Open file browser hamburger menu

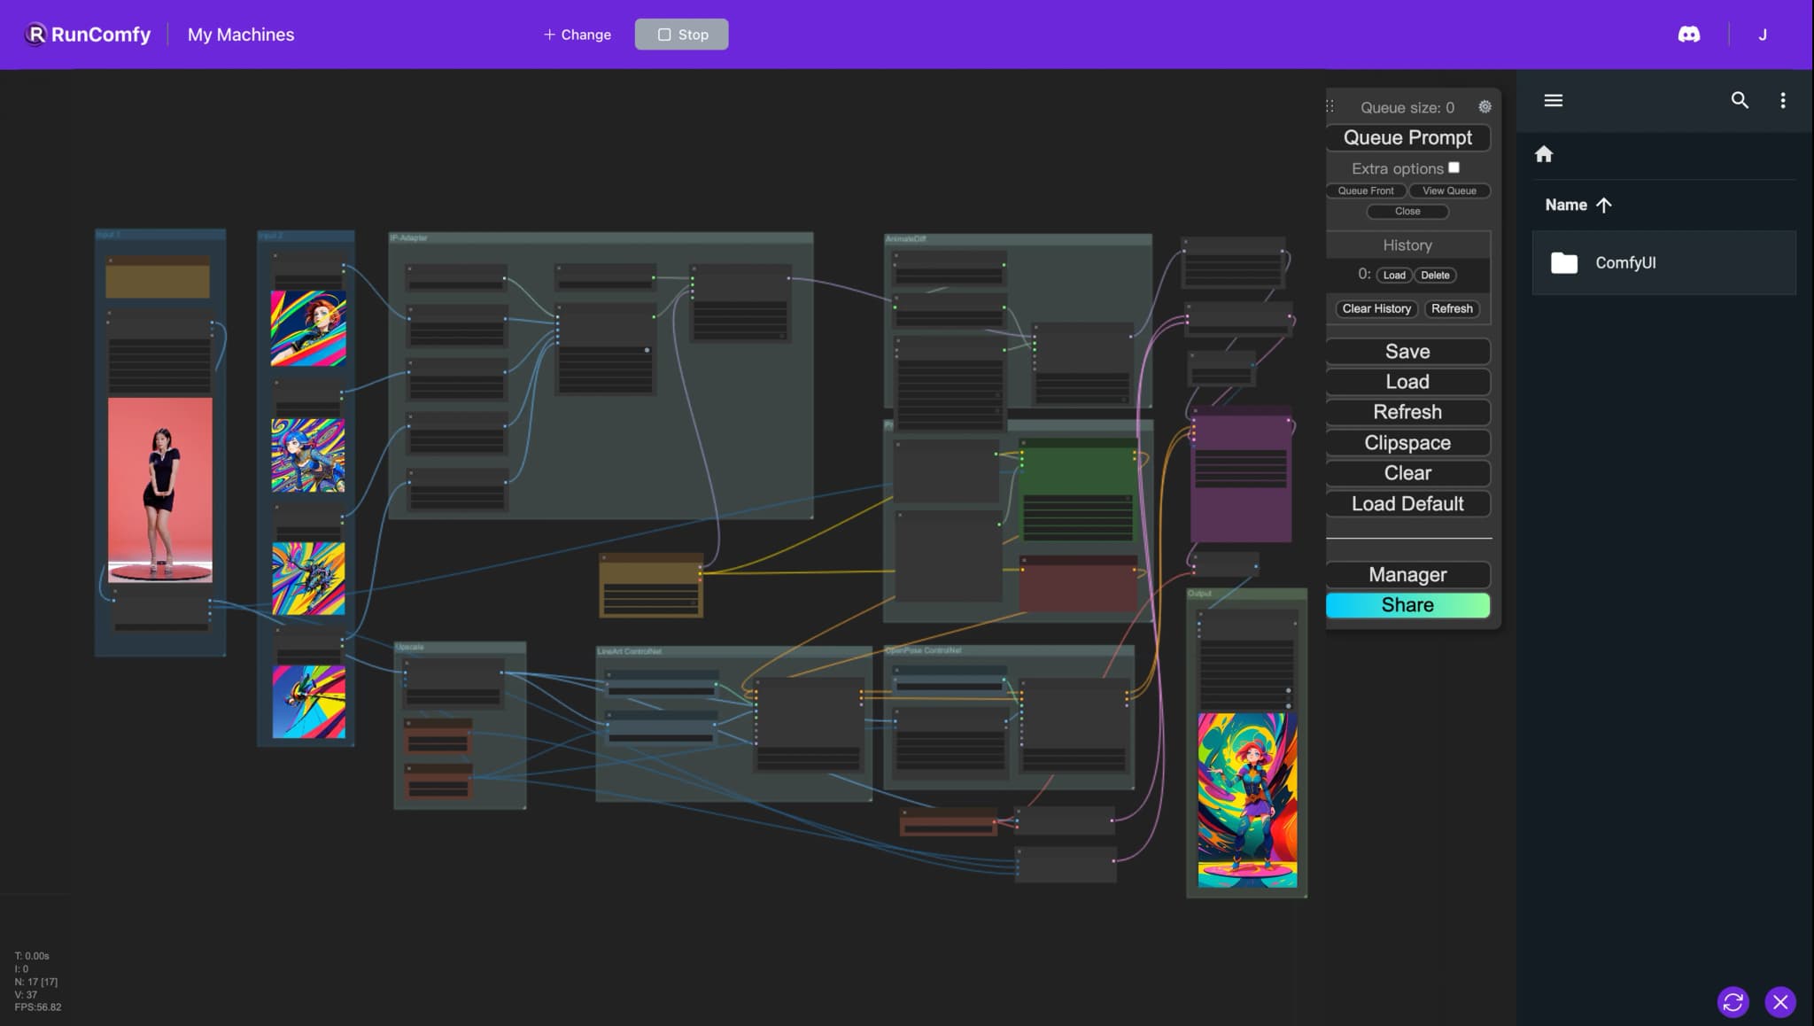pos(1553,100)
